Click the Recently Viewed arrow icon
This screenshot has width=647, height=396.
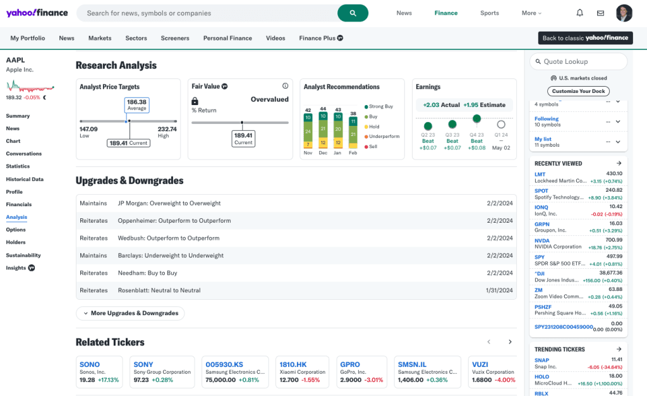619,163
